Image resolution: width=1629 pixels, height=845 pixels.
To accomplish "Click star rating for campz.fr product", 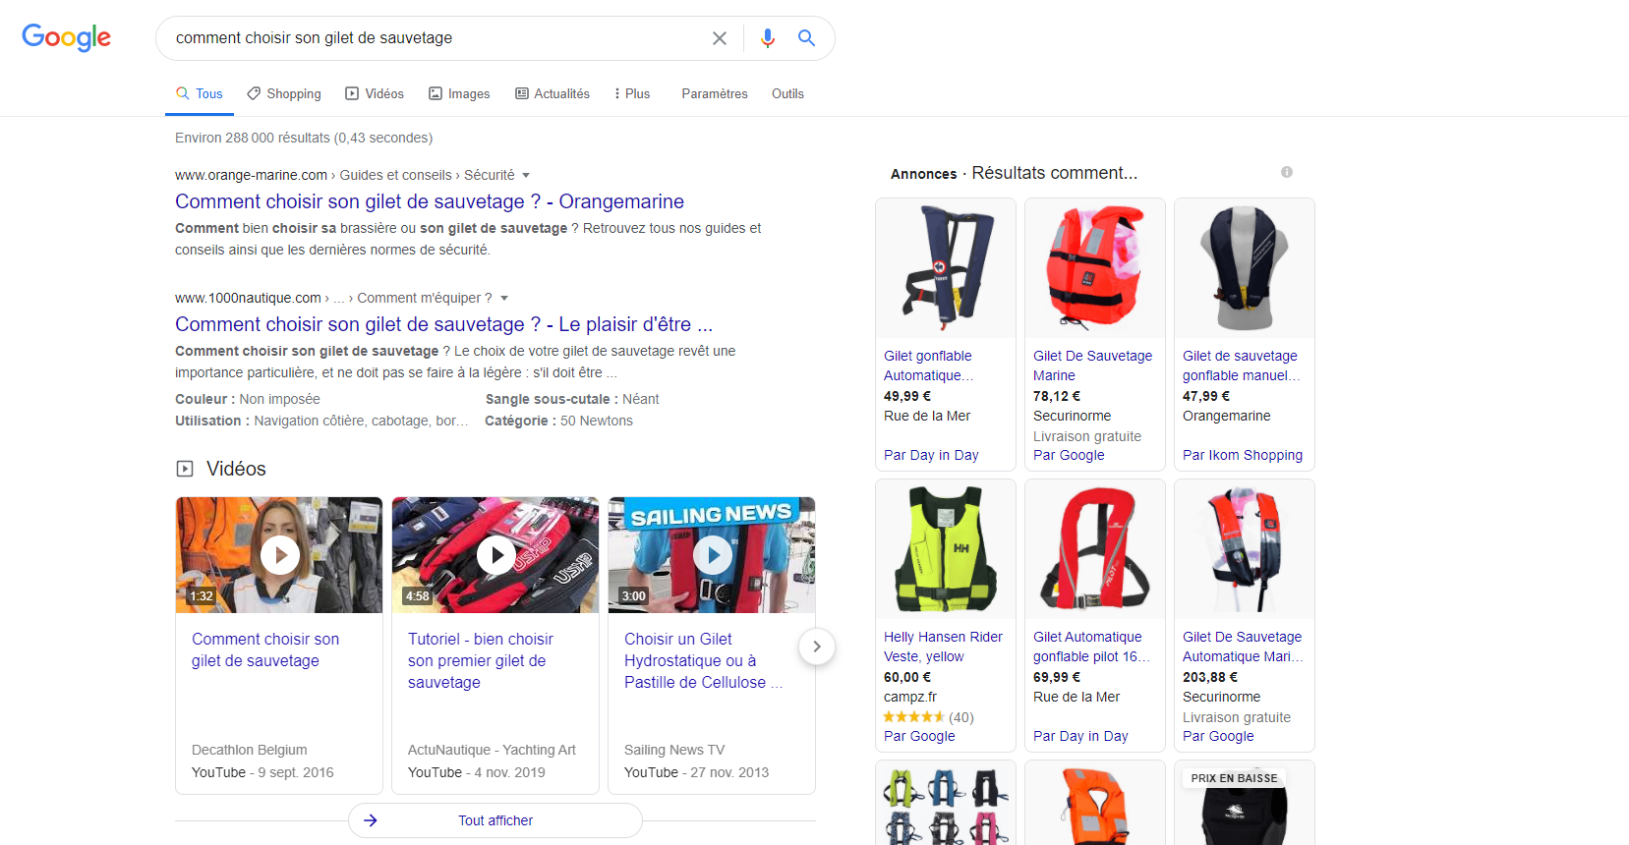I will (x=913, y=717).
